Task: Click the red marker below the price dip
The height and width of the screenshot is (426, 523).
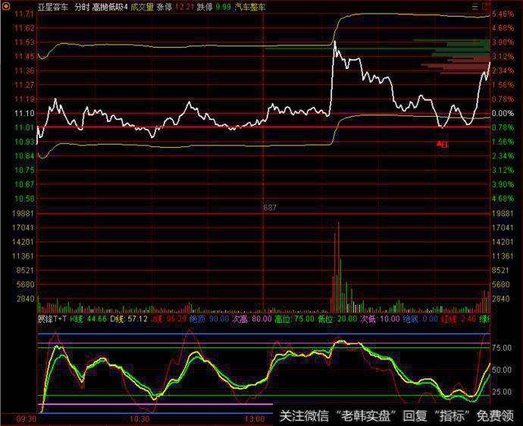Action: point(443,144)
